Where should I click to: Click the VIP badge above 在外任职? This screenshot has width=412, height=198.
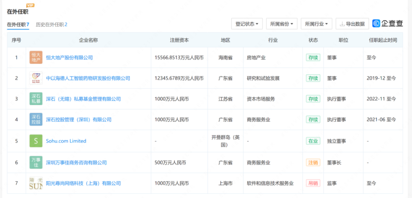pyautogui.click(x=30, y=5)
